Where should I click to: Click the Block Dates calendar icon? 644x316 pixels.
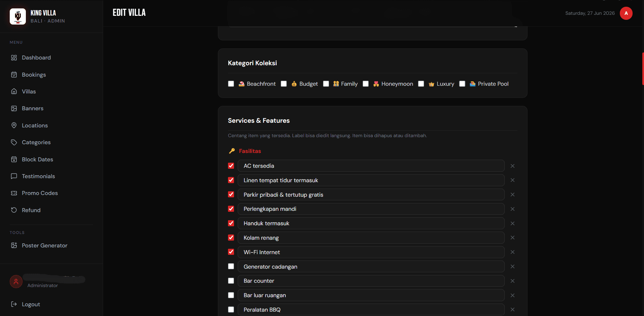tap(14, 159)
